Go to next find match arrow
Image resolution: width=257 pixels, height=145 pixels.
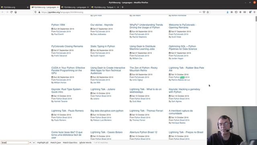click(34, 143)
